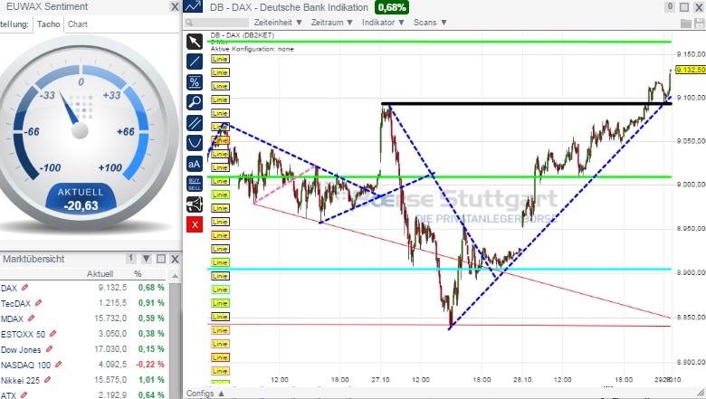Select the percent measurement tool
Viewport: 706px width, 399px height.
pyautogui.click(x=195, y=81)
